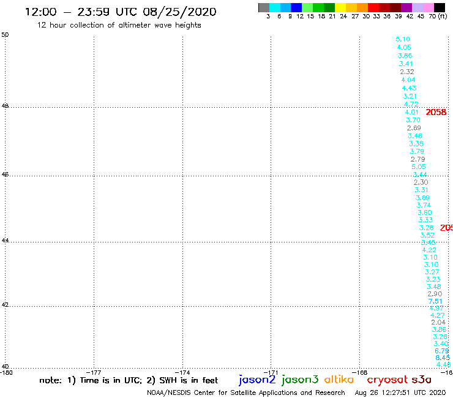The height and width of the screenshot is (398, 453).
Task: Select the altika legend label
Action: click(339, 379)
